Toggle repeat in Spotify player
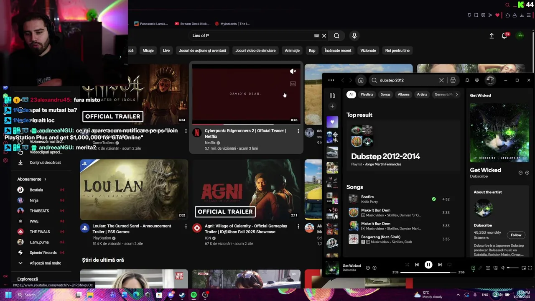 [450, 265]
